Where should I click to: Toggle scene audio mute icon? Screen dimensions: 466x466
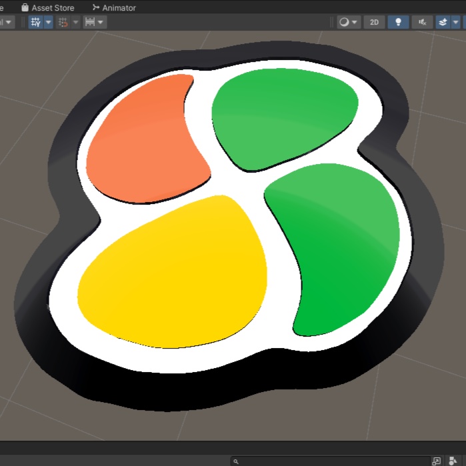pos(422,22)
